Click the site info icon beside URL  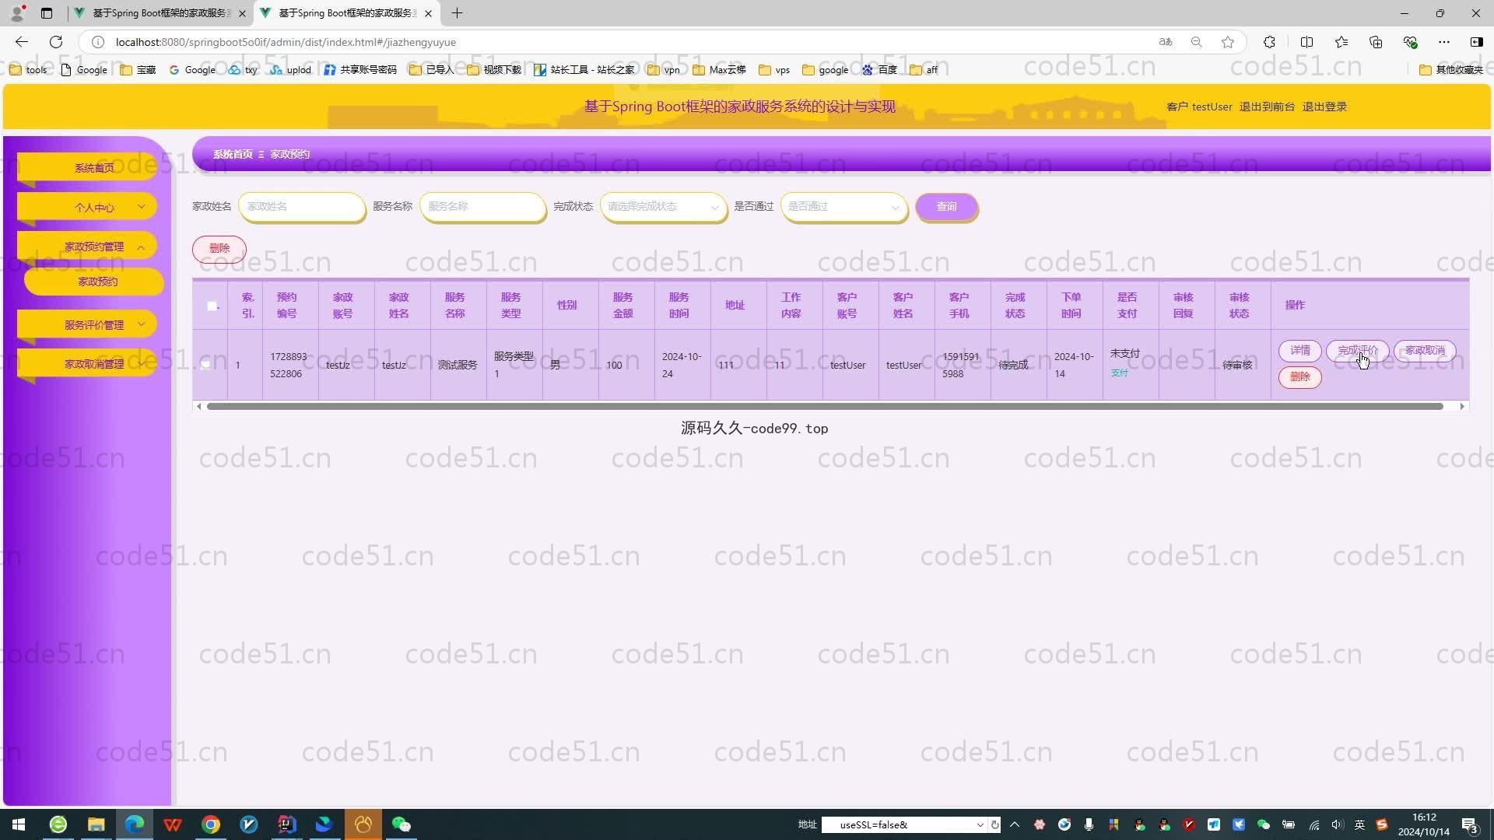coord(98,42)
